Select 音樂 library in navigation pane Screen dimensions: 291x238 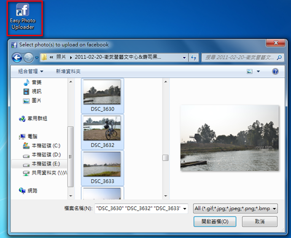(x=32, y=82)
